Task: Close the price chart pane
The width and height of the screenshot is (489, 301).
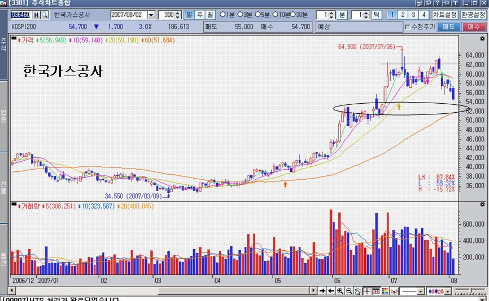Action: (x=482, y=38)
